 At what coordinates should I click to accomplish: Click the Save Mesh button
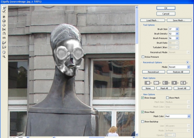tap(179, 20)
